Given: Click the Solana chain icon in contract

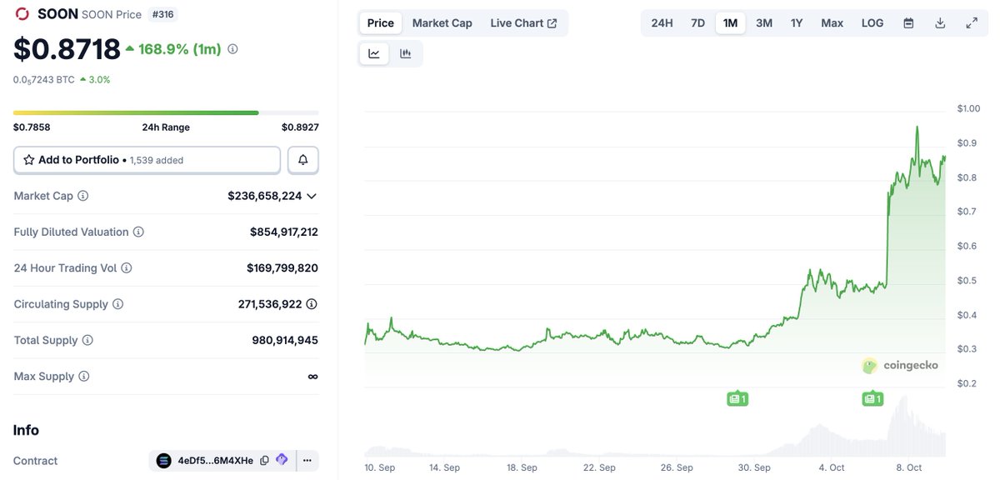Looking at the screenshot, I should click(x=164, y=461).
